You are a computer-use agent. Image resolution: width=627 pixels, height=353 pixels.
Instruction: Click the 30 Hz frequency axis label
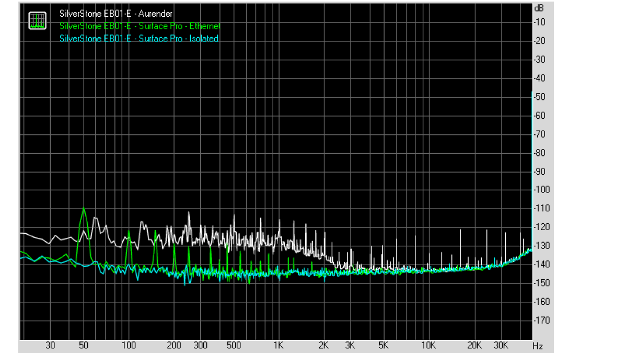[50, 346]
